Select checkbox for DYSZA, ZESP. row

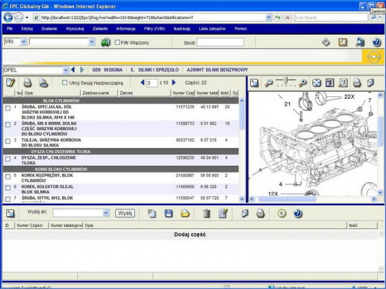pyautogui.click(x=8, y=158)
